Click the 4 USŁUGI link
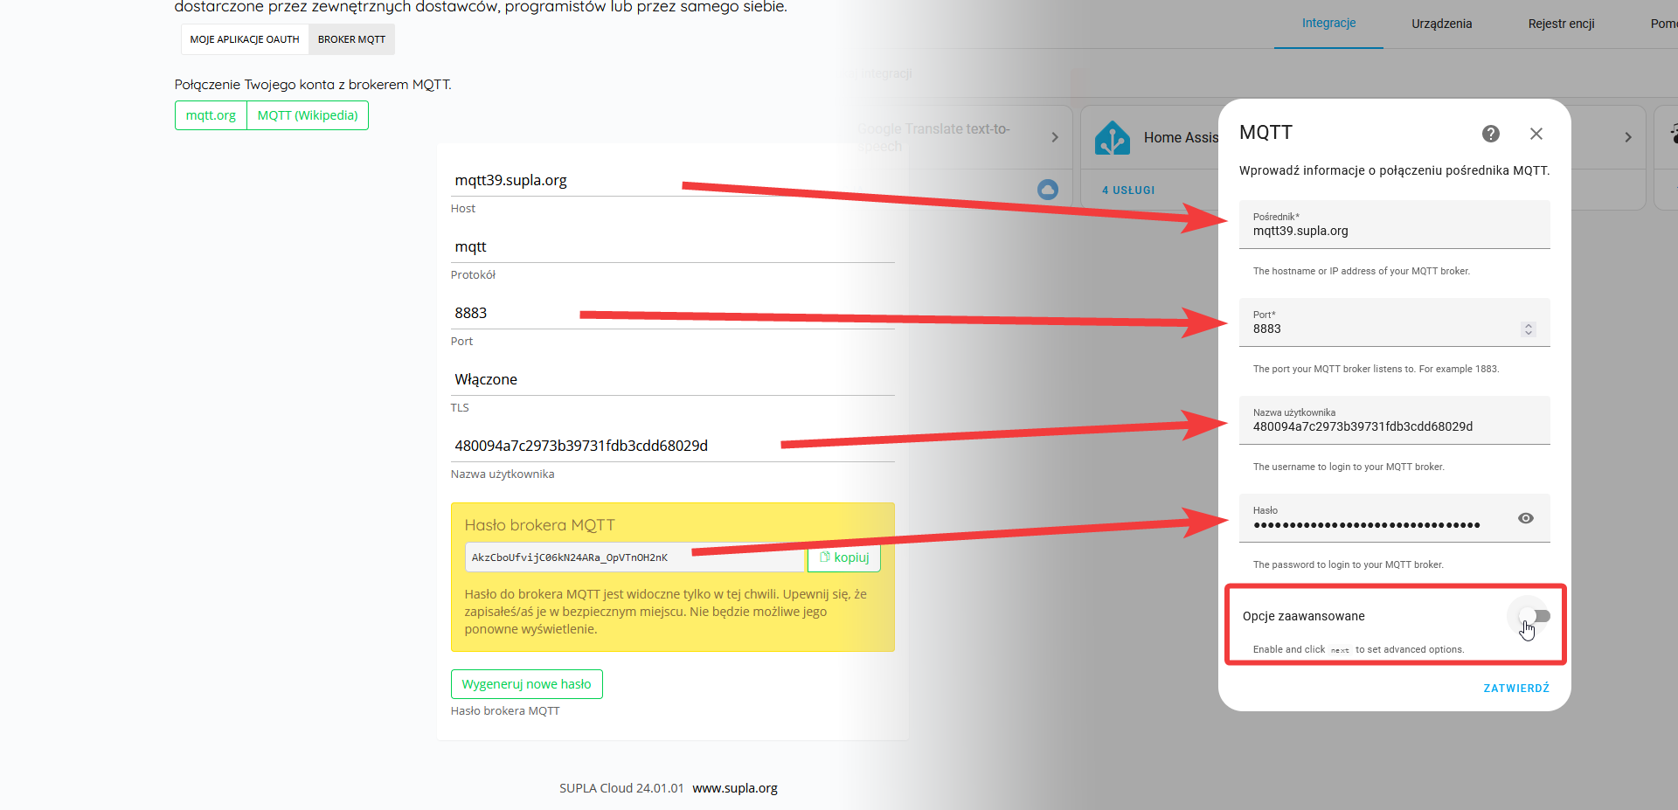Image resolution: width=1678 pixels, height=810 pixels. [1128, 190]
